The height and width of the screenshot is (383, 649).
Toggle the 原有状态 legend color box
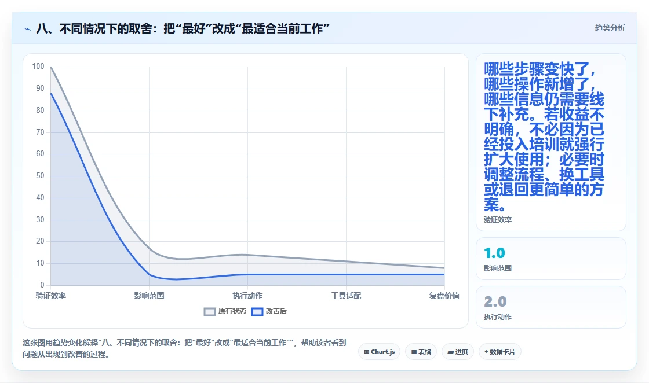(x=210, y=311)
